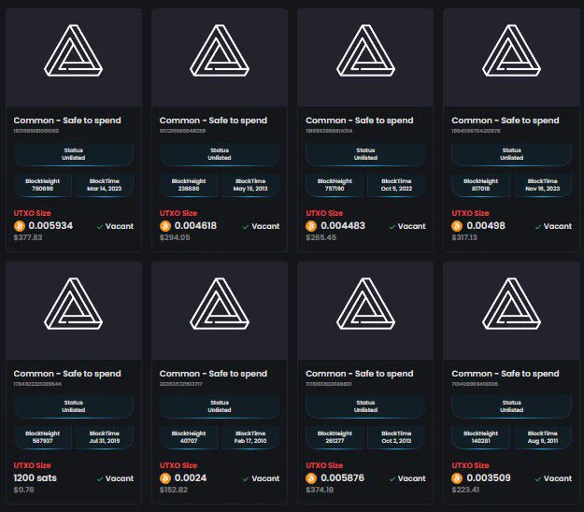The image size is (584, 512).
Task: Click the $152.82 dollar value
Action: (174, 490)
